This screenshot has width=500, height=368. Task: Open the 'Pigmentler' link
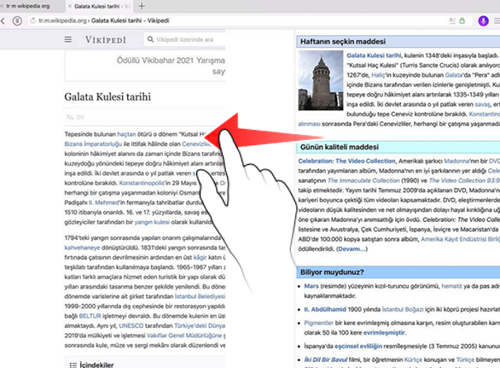coord(318,323)
